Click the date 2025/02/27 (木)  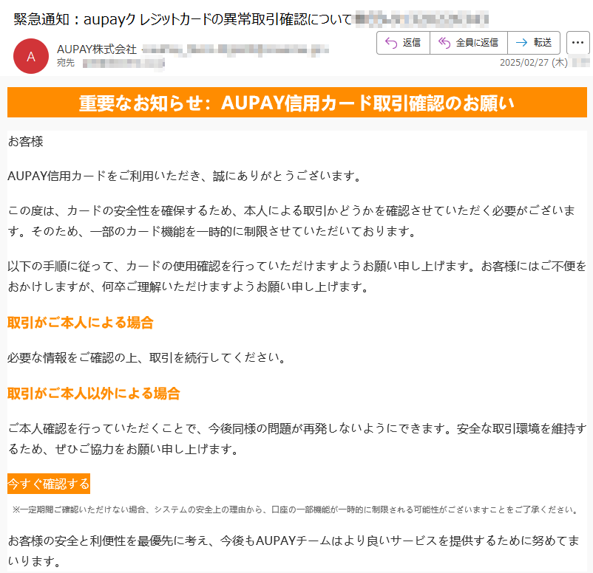point(534,62)
